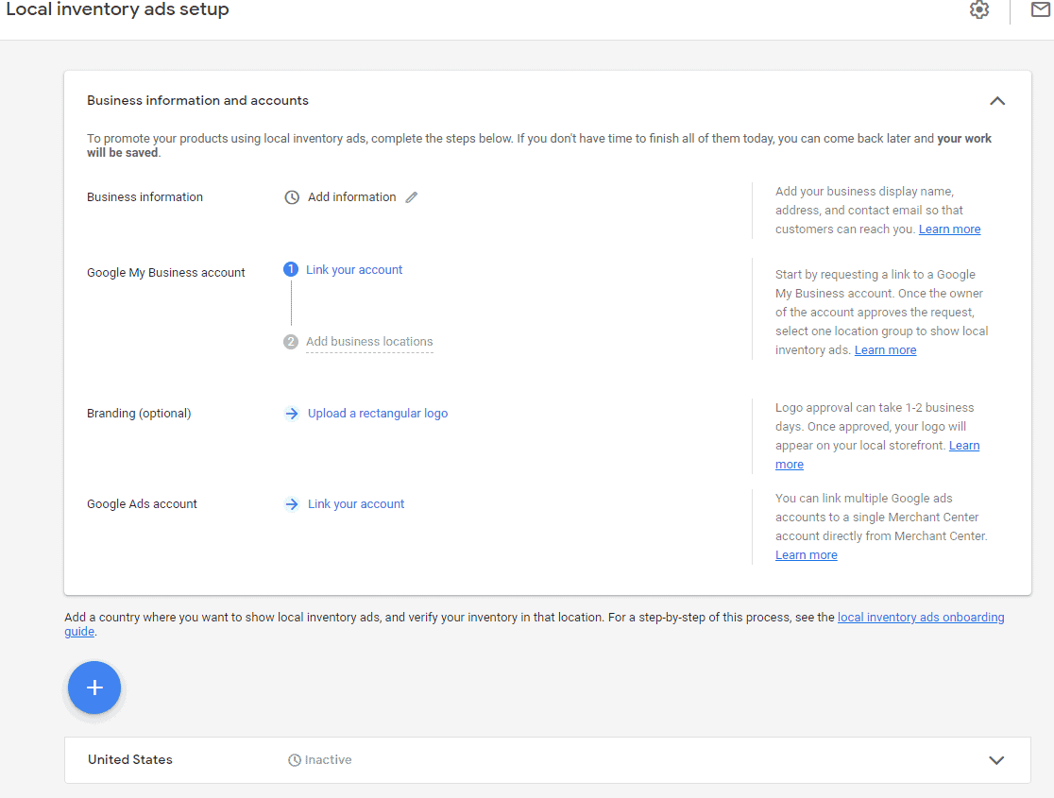Click step 2 circle for business locations
The height and width of the screenshot is (798, 1054).
click(x=290, y=342)
